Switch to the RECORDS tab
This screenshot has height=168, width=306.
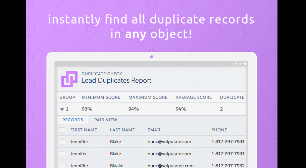point(73,120)
